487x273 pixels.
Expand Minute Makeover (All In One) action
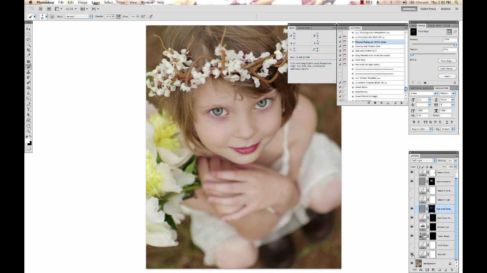pyautogui.click(x=353, y=42)
